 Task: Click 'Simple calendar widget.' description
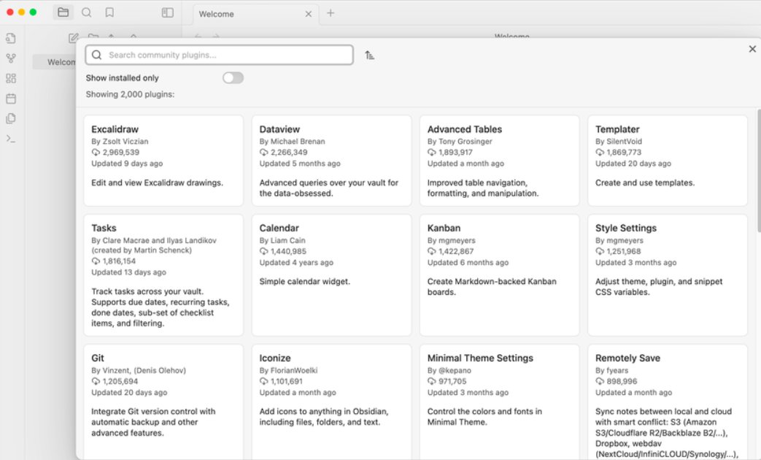pyautogui.click(x=304, y=281)
